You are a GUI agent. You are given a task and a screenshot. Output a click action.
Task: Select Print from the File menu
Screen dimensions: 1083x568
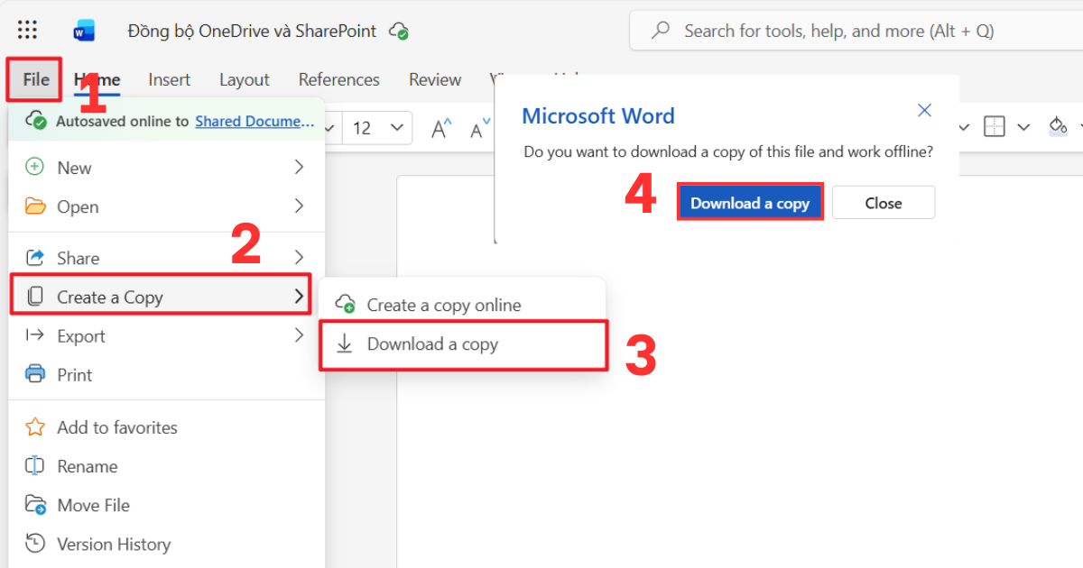pos(77,374)
